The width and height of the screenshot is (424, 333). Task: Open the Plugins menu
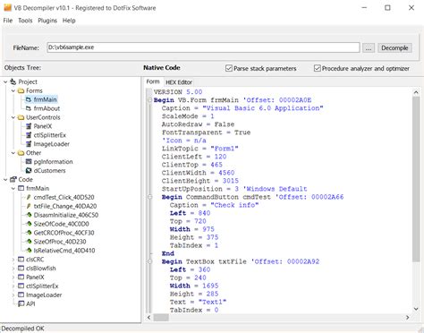point(47,21)
